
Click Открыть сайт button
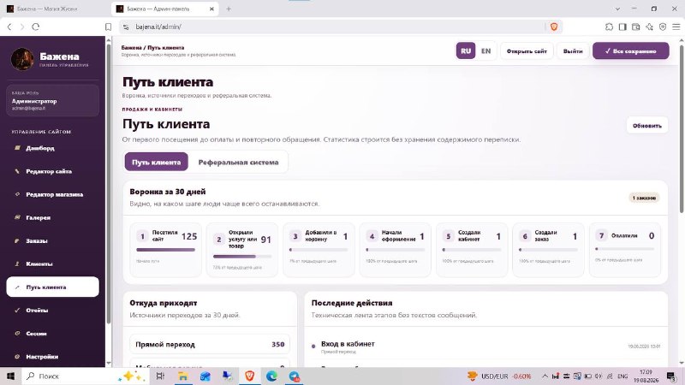point(527,51)
